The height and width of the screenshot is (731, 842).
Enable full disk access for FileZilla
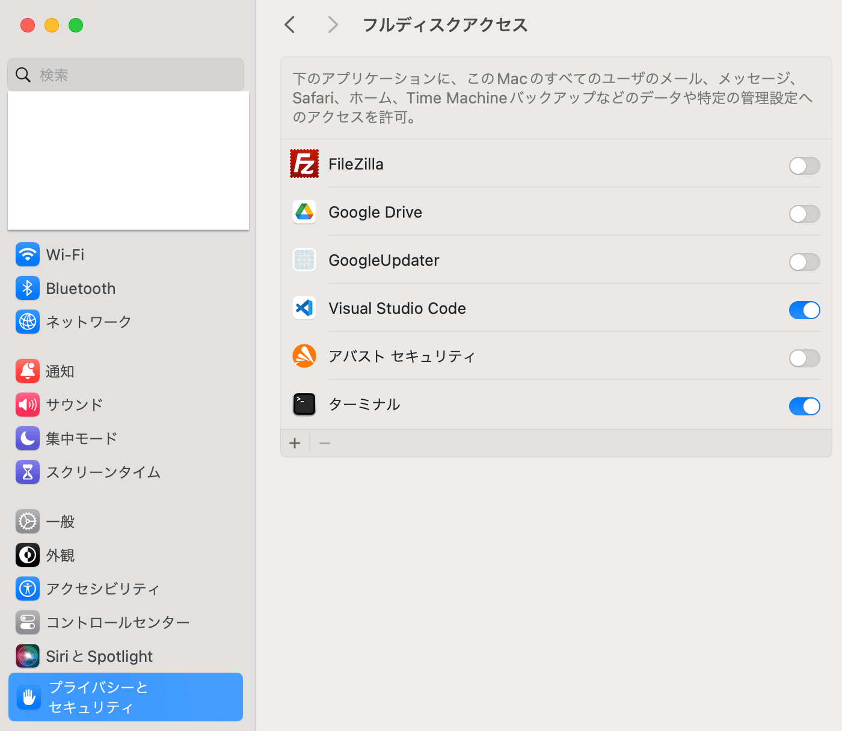pos(804,166)
